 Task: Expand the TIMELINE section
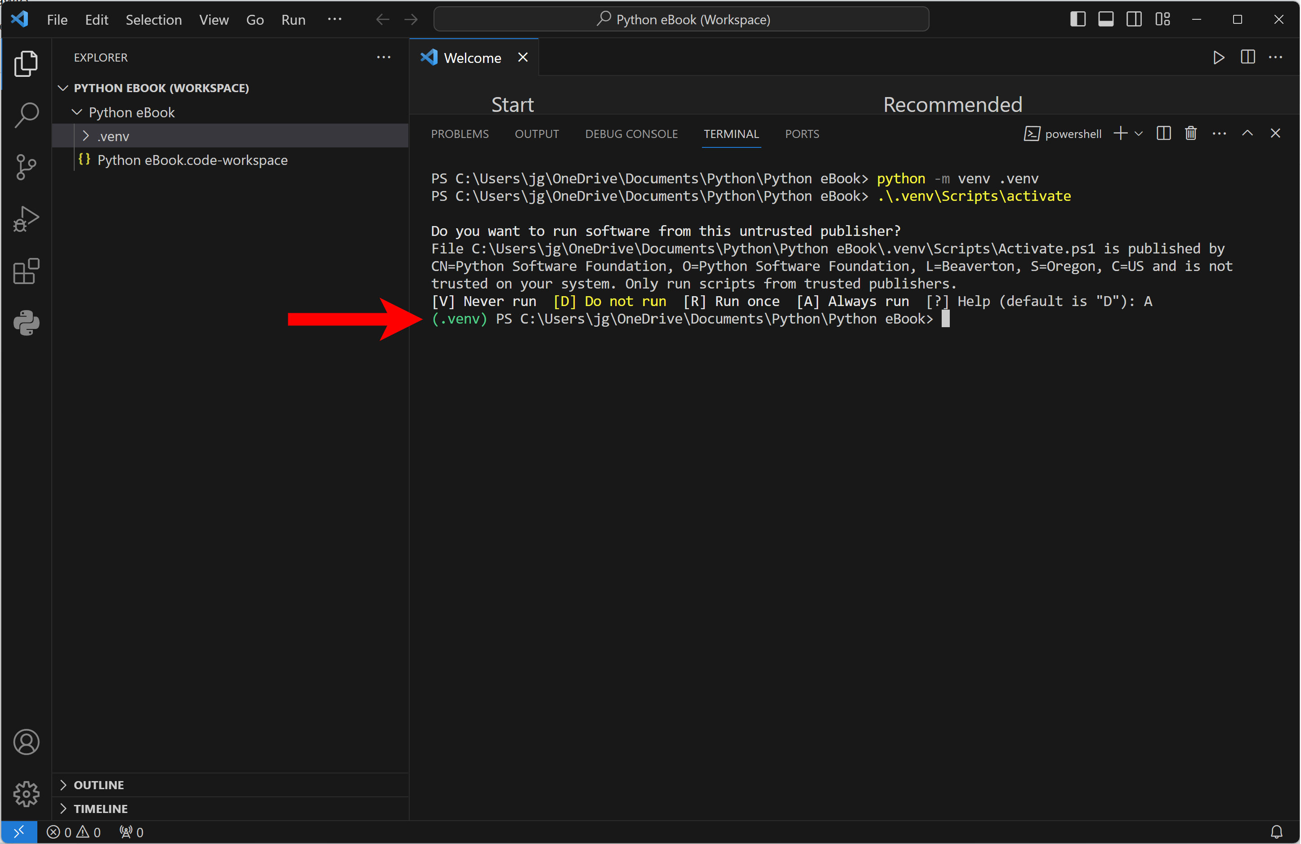[63, 808]
